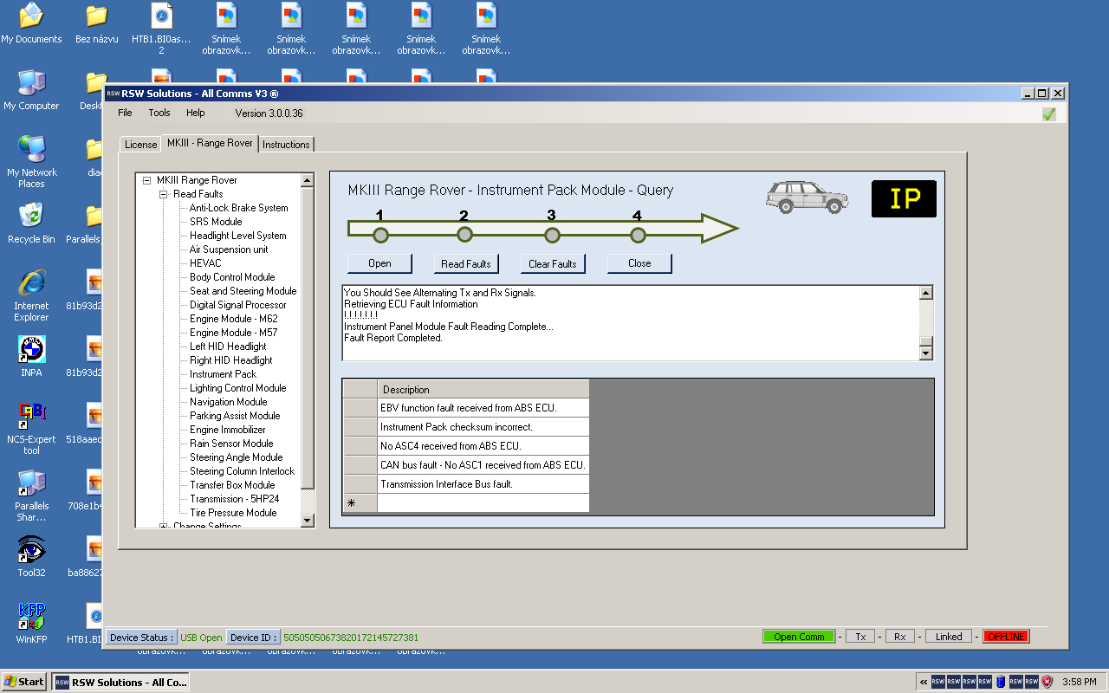Select Air Suspension unit in the tree
Viewport: 1109px width, 693px height.
tap(229, 249)
